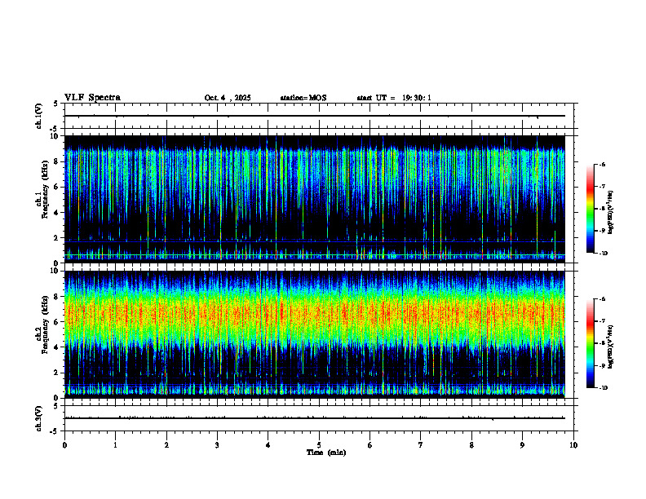Viewport: 646px width, 499px height.
Task: Click the "station=MOS" header text
Action: 303,98
